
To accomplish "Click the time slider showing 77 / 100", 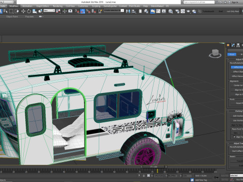I will (153, 167).
